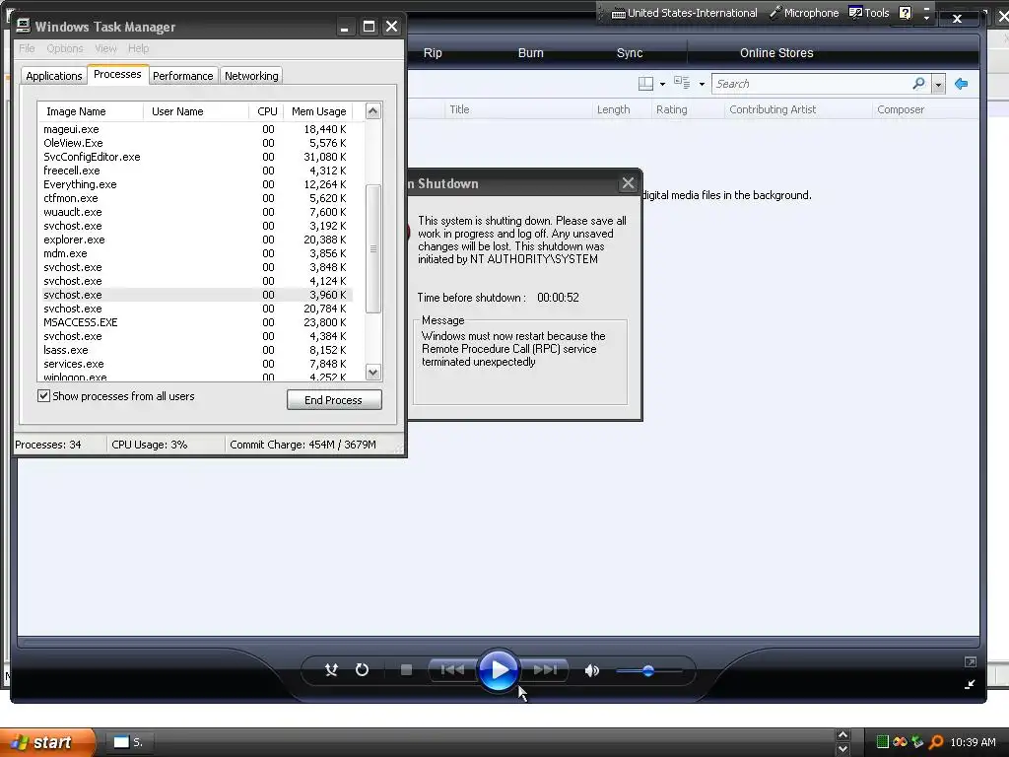Click the view options icon
This screenshot has width=1009, height=757.
tap(682, 83)
